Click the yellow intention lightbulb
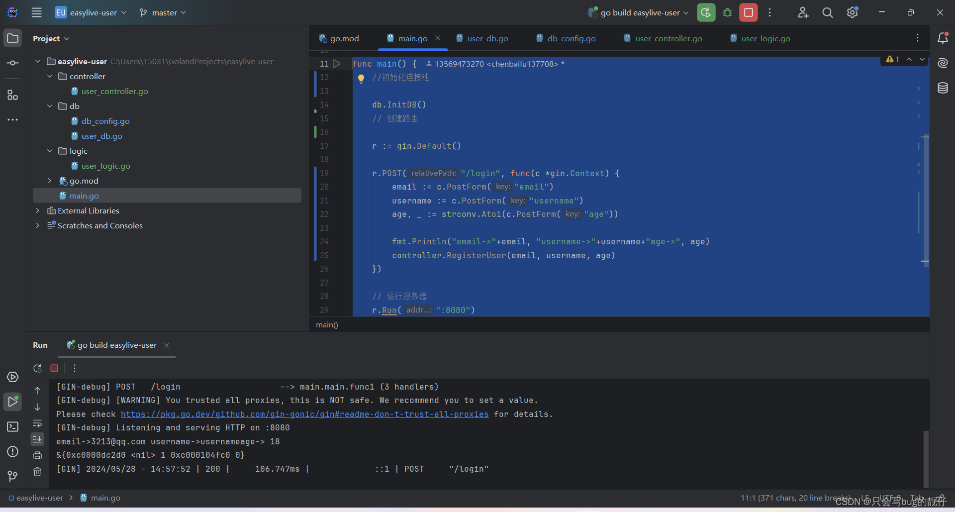 (361, 78)
